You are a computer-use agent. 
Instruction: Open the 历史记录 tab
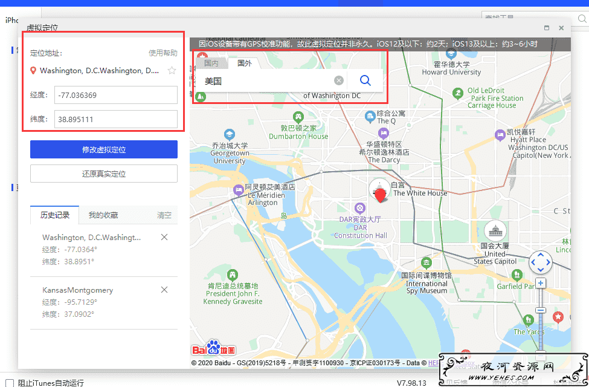click(55, 215)
